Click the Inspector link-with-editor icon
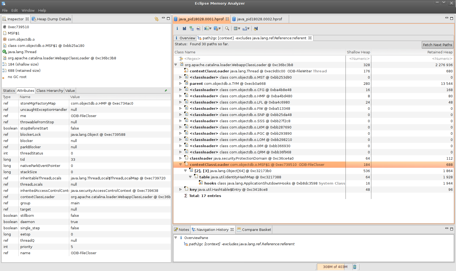The image size is (456, 271). (x=157, y=19)
